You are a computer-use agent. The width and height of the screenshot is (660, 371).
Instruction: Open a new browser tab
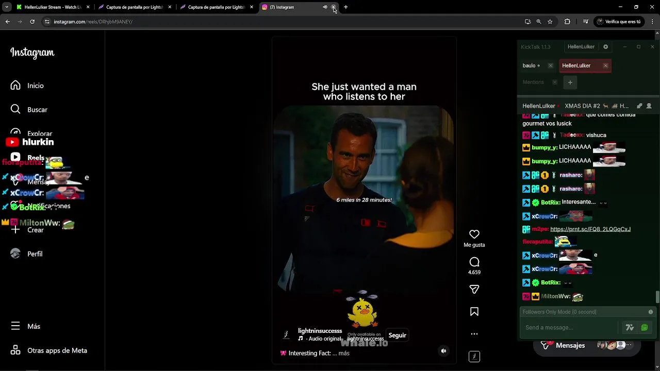[x=345, y=7]
